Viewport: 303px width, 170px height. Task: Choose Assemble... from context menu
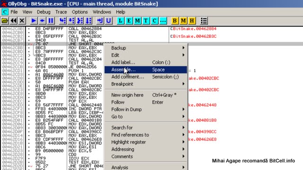point(146,69)
